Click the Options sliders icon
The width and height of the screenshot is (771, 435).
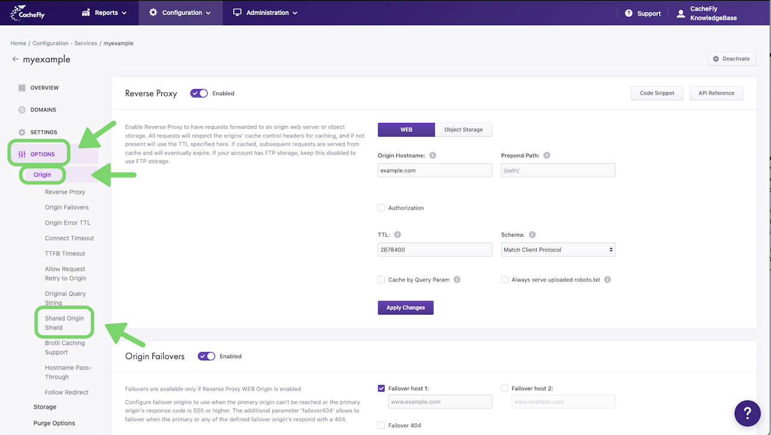pyautogui.click(x=22, y=154)
